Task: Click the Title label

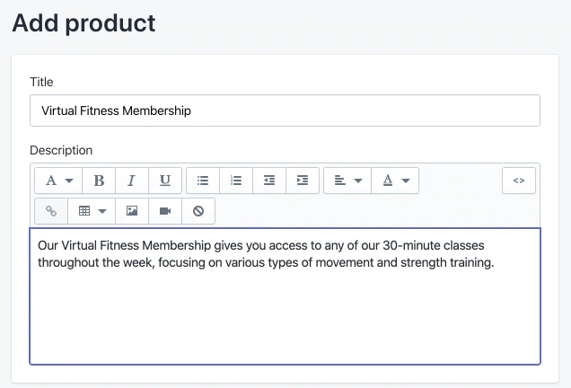Action: tap(41, 82)
